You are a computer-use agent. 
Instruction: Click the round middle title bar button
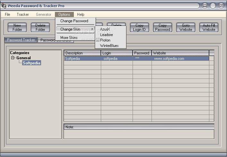click(213, 6)
